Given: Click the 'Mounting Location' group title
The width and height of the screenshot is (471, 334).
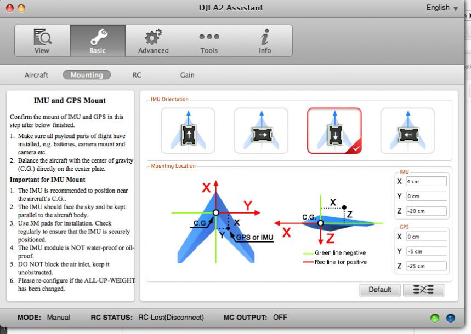Looking at the screenshot, I should coord(173,166).
